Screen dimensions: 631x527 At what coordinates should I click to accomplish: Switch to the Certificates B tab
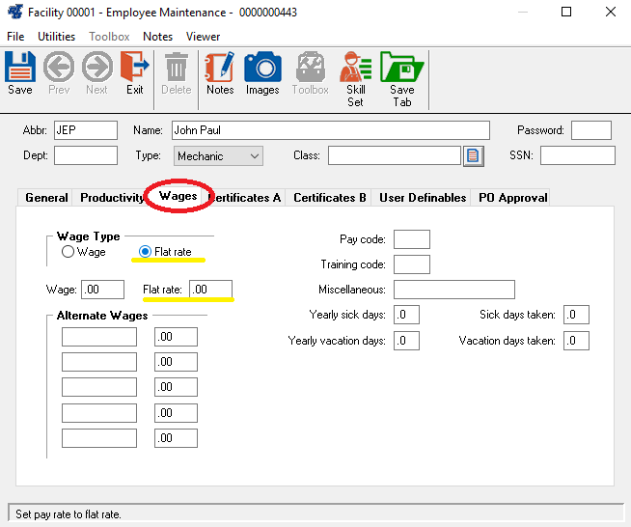click(330, 198)
